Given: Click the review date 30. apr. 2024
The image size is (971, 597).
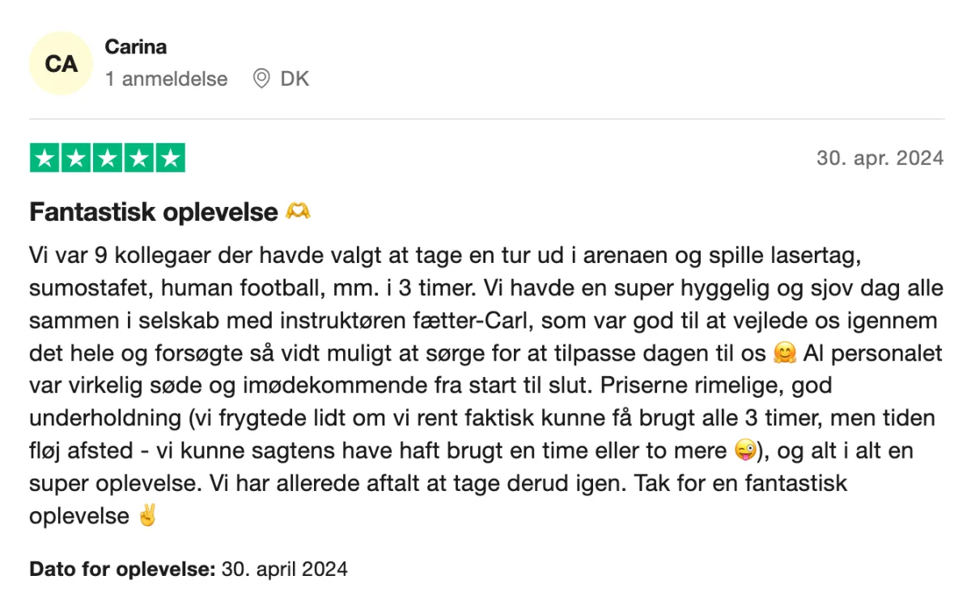Looking at the screenshot, I should pyautogui.click(x=880, y=158).
